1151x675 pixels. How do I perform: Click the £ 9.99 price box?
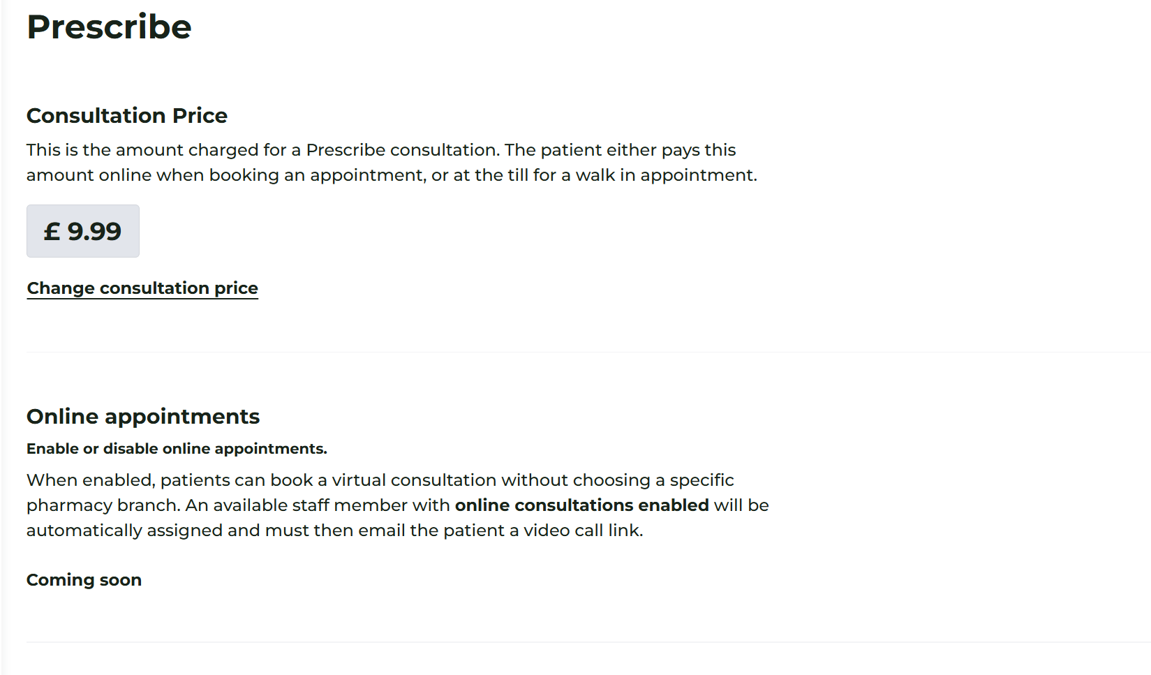click(x=83, y=231)
